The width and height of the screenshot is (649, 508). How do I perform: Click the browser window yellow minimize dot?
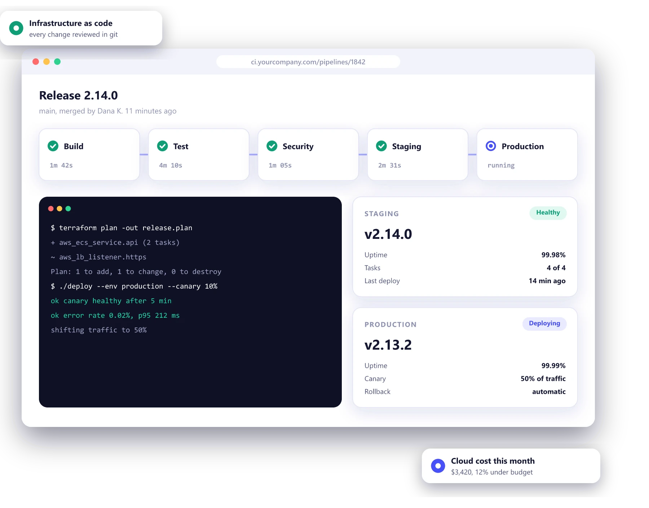point(47,62)
